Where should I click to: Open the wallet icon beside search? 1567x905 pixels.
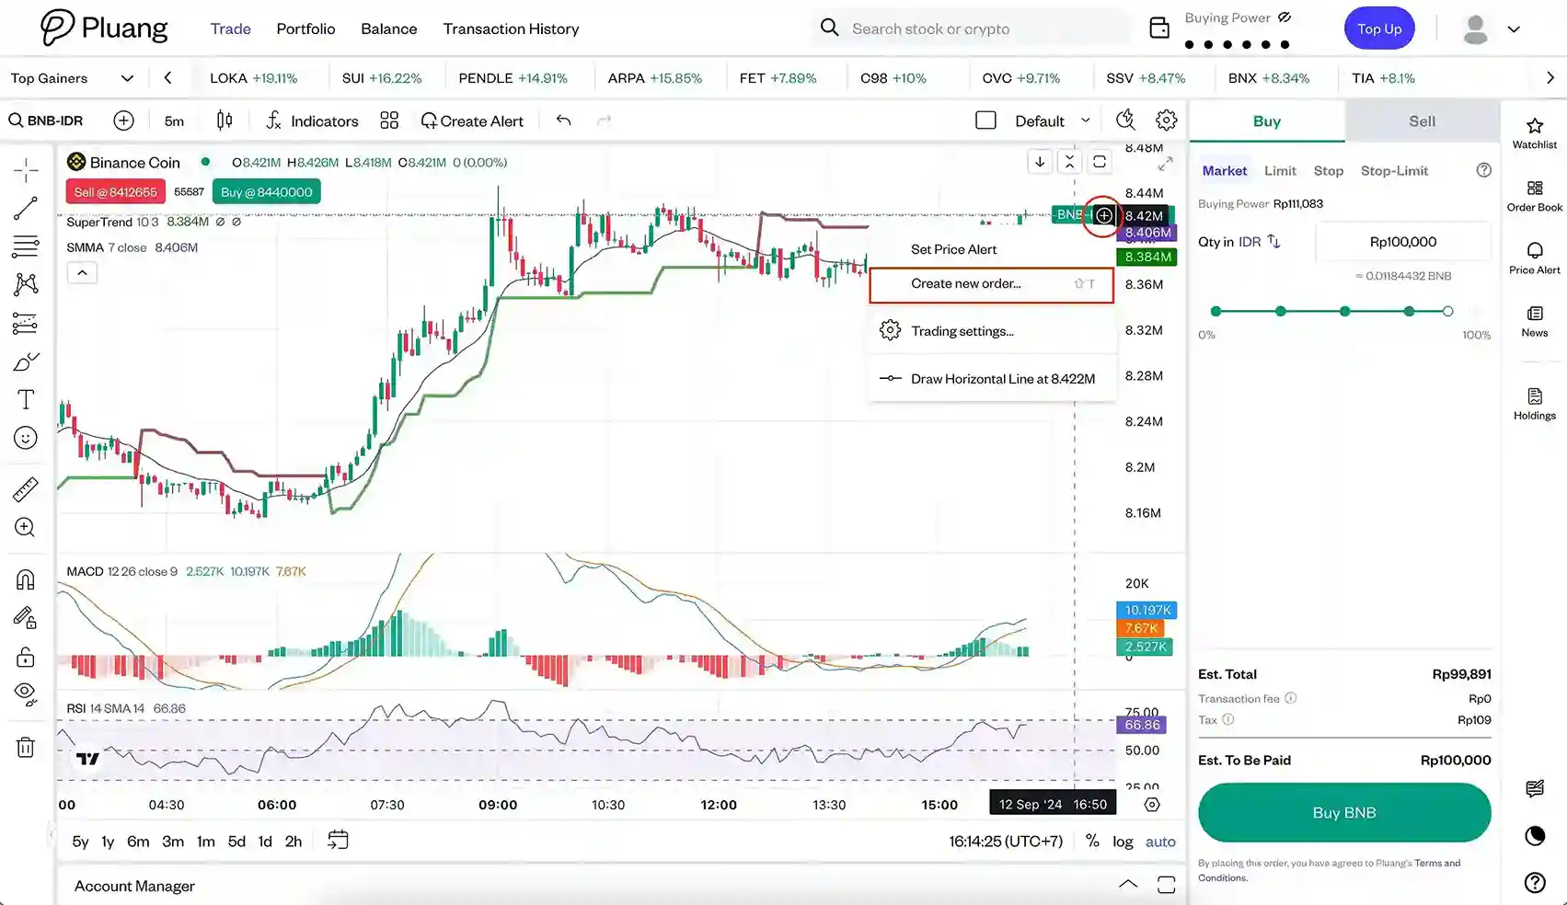click(1159, 29)
